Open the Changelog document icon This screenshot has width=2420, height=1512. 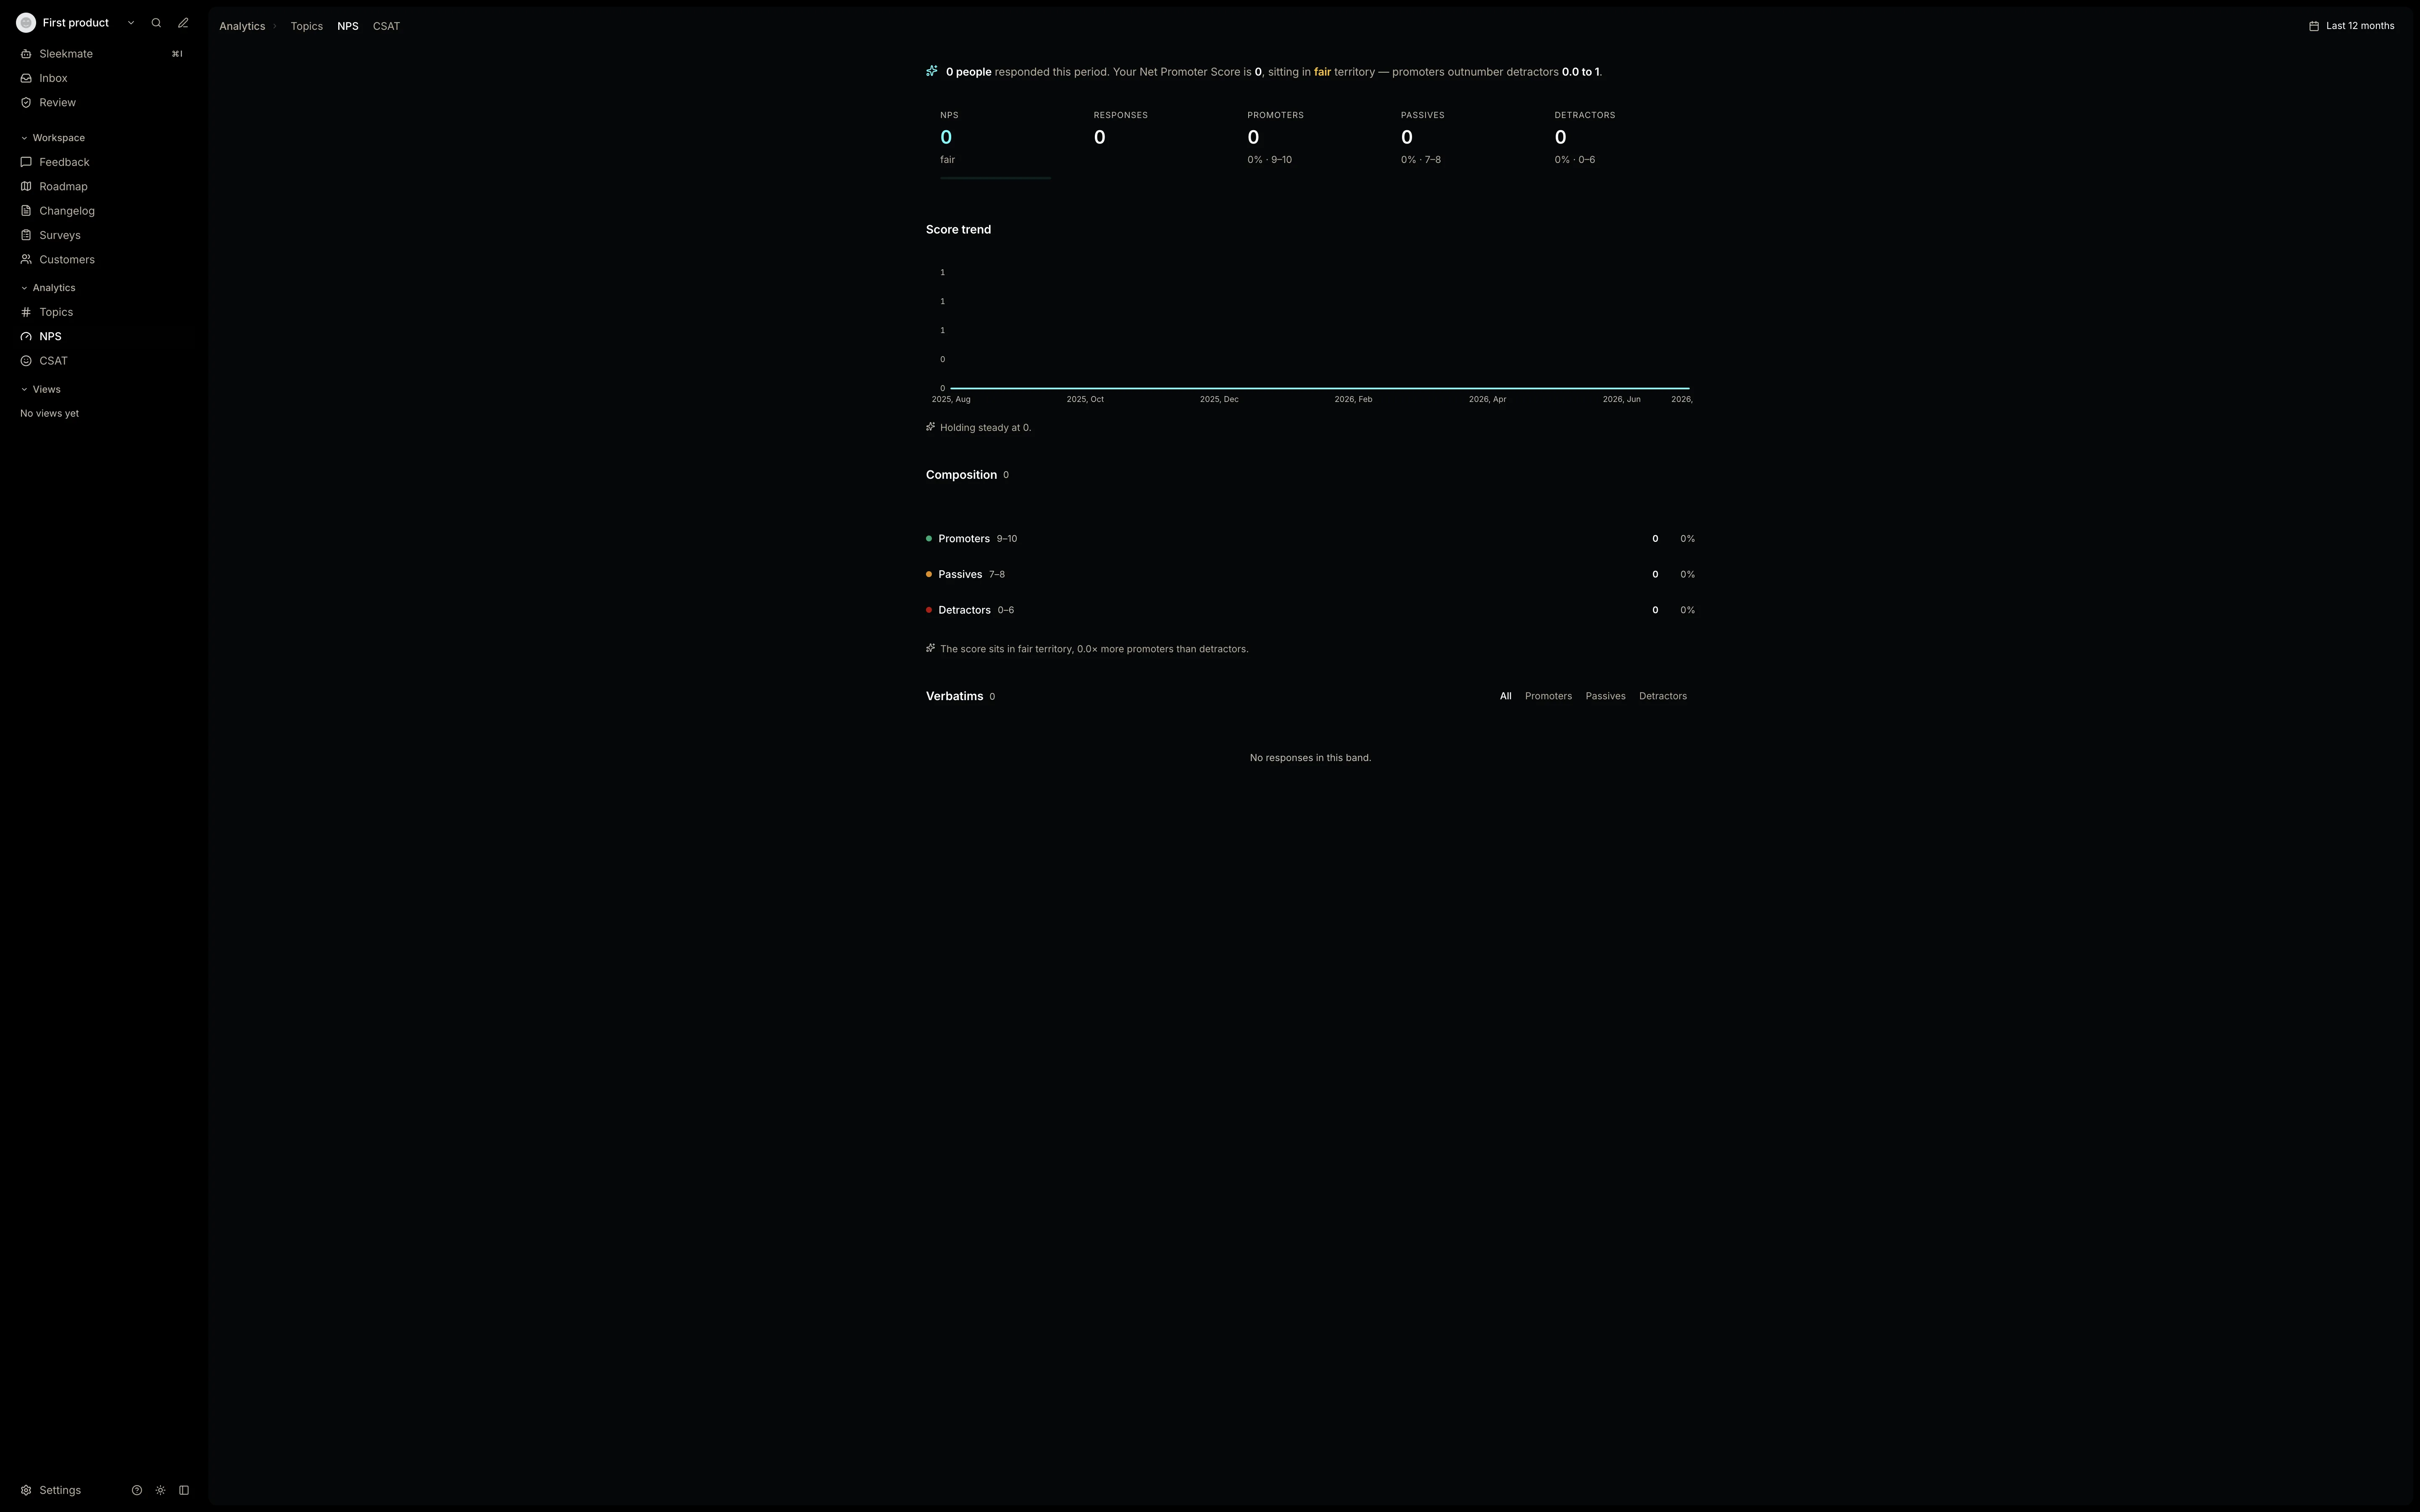(x=26, y=211)
